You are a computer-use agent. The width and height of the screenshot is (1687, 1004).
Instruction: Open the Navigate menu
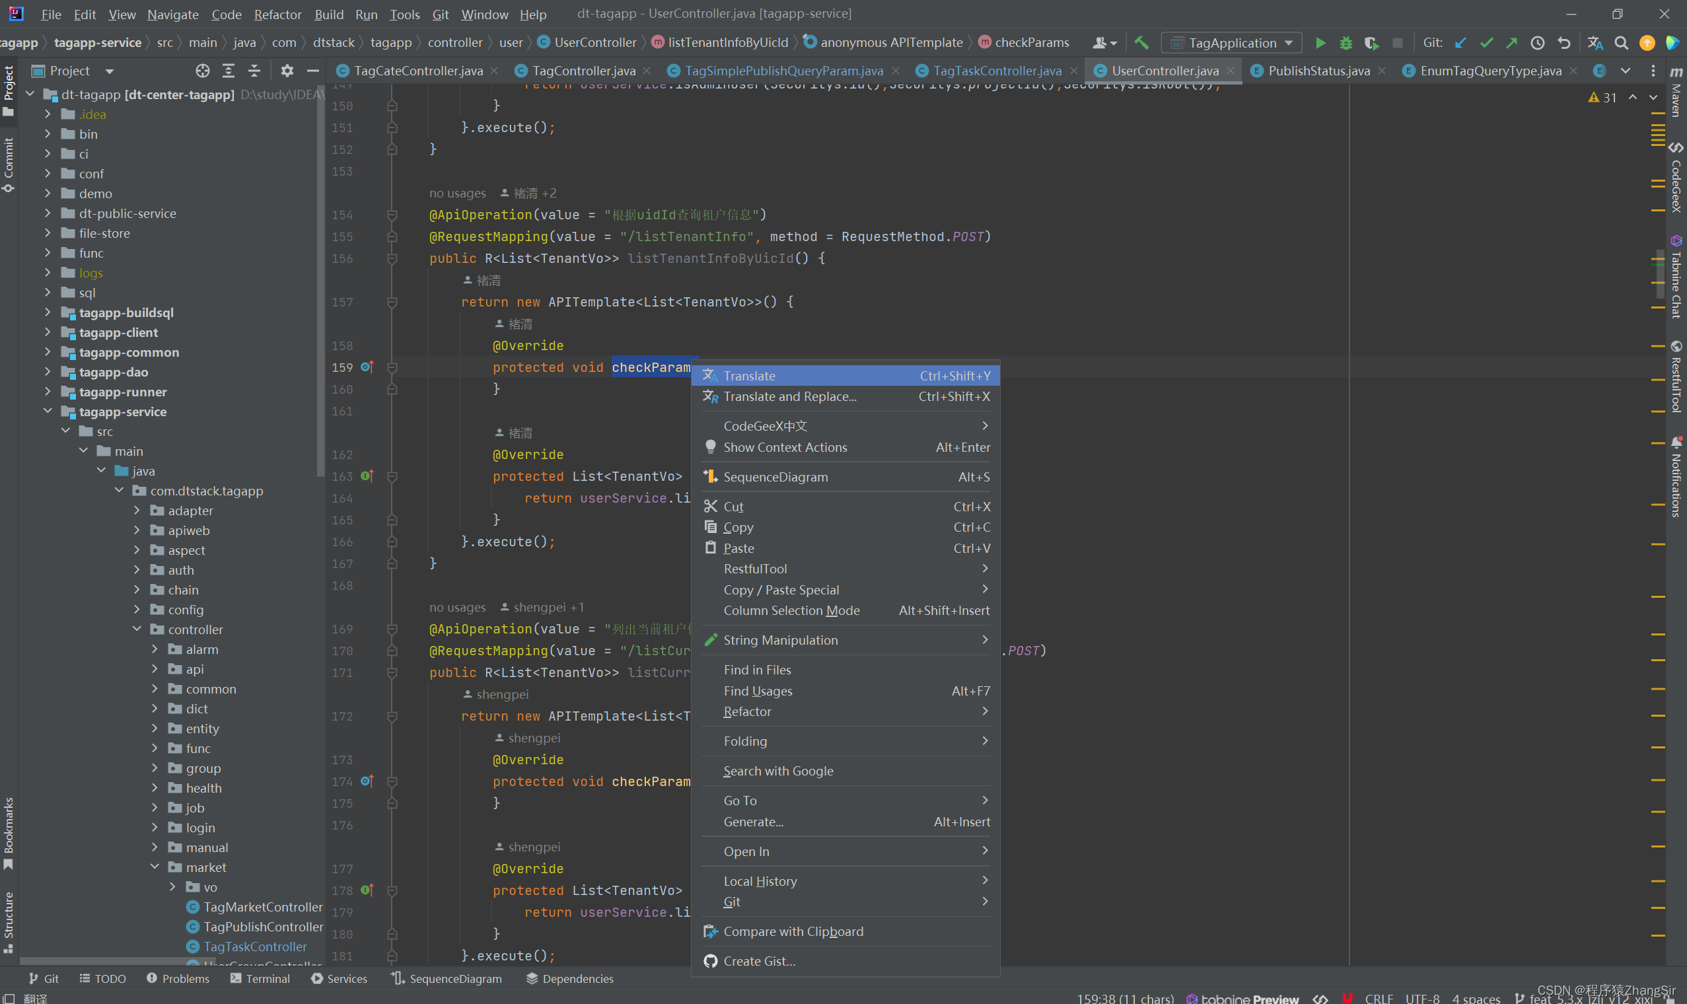(173, 15)
